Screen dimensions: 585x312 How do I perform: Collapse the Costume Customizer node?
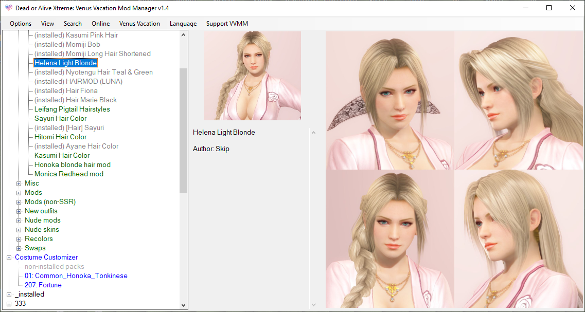click(x=9, y=258)
